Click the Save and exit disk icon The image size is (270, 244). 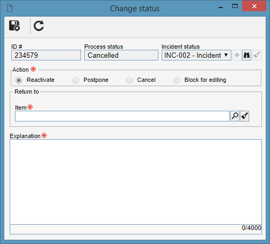coord(14,26)
